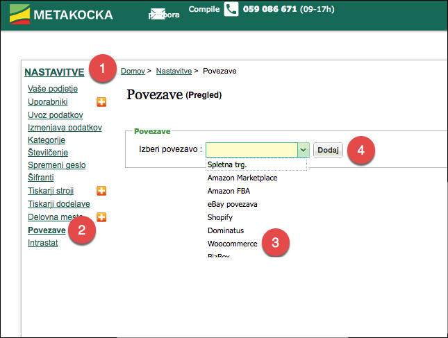Open Kategorije in sidebar

pyautogui.click(x=47, y=140)
